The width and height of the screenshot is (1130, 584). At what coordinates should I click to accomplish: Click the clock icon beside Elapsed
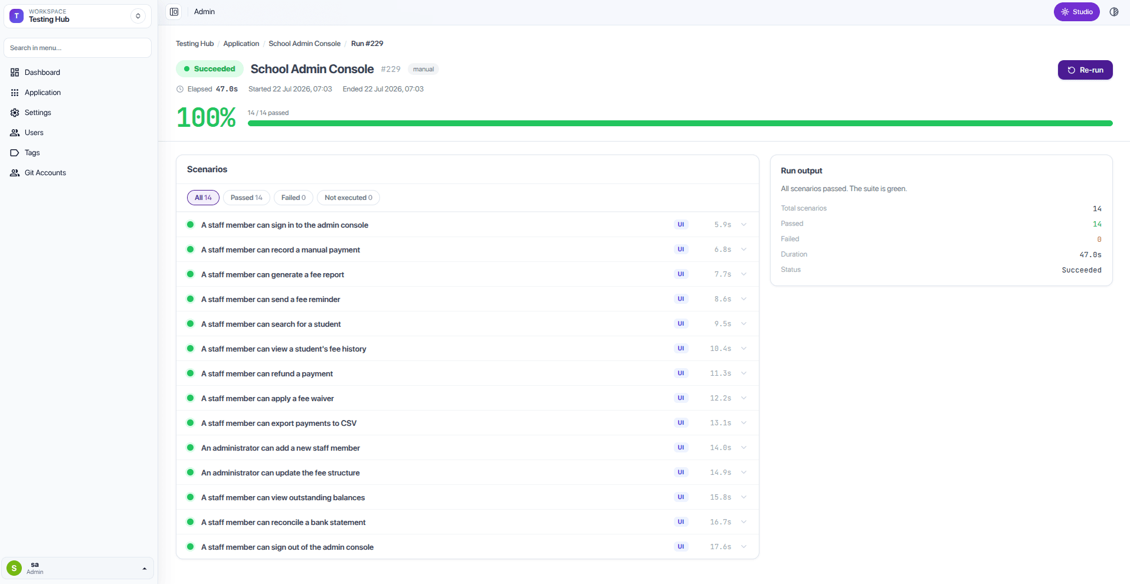click(x=180, y=89)
